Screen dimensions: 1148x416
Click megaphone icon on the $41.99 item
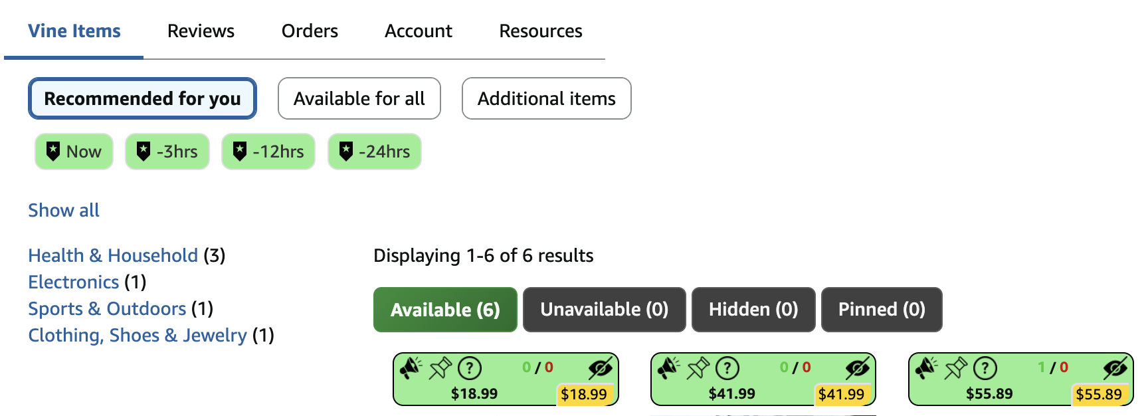668,367
